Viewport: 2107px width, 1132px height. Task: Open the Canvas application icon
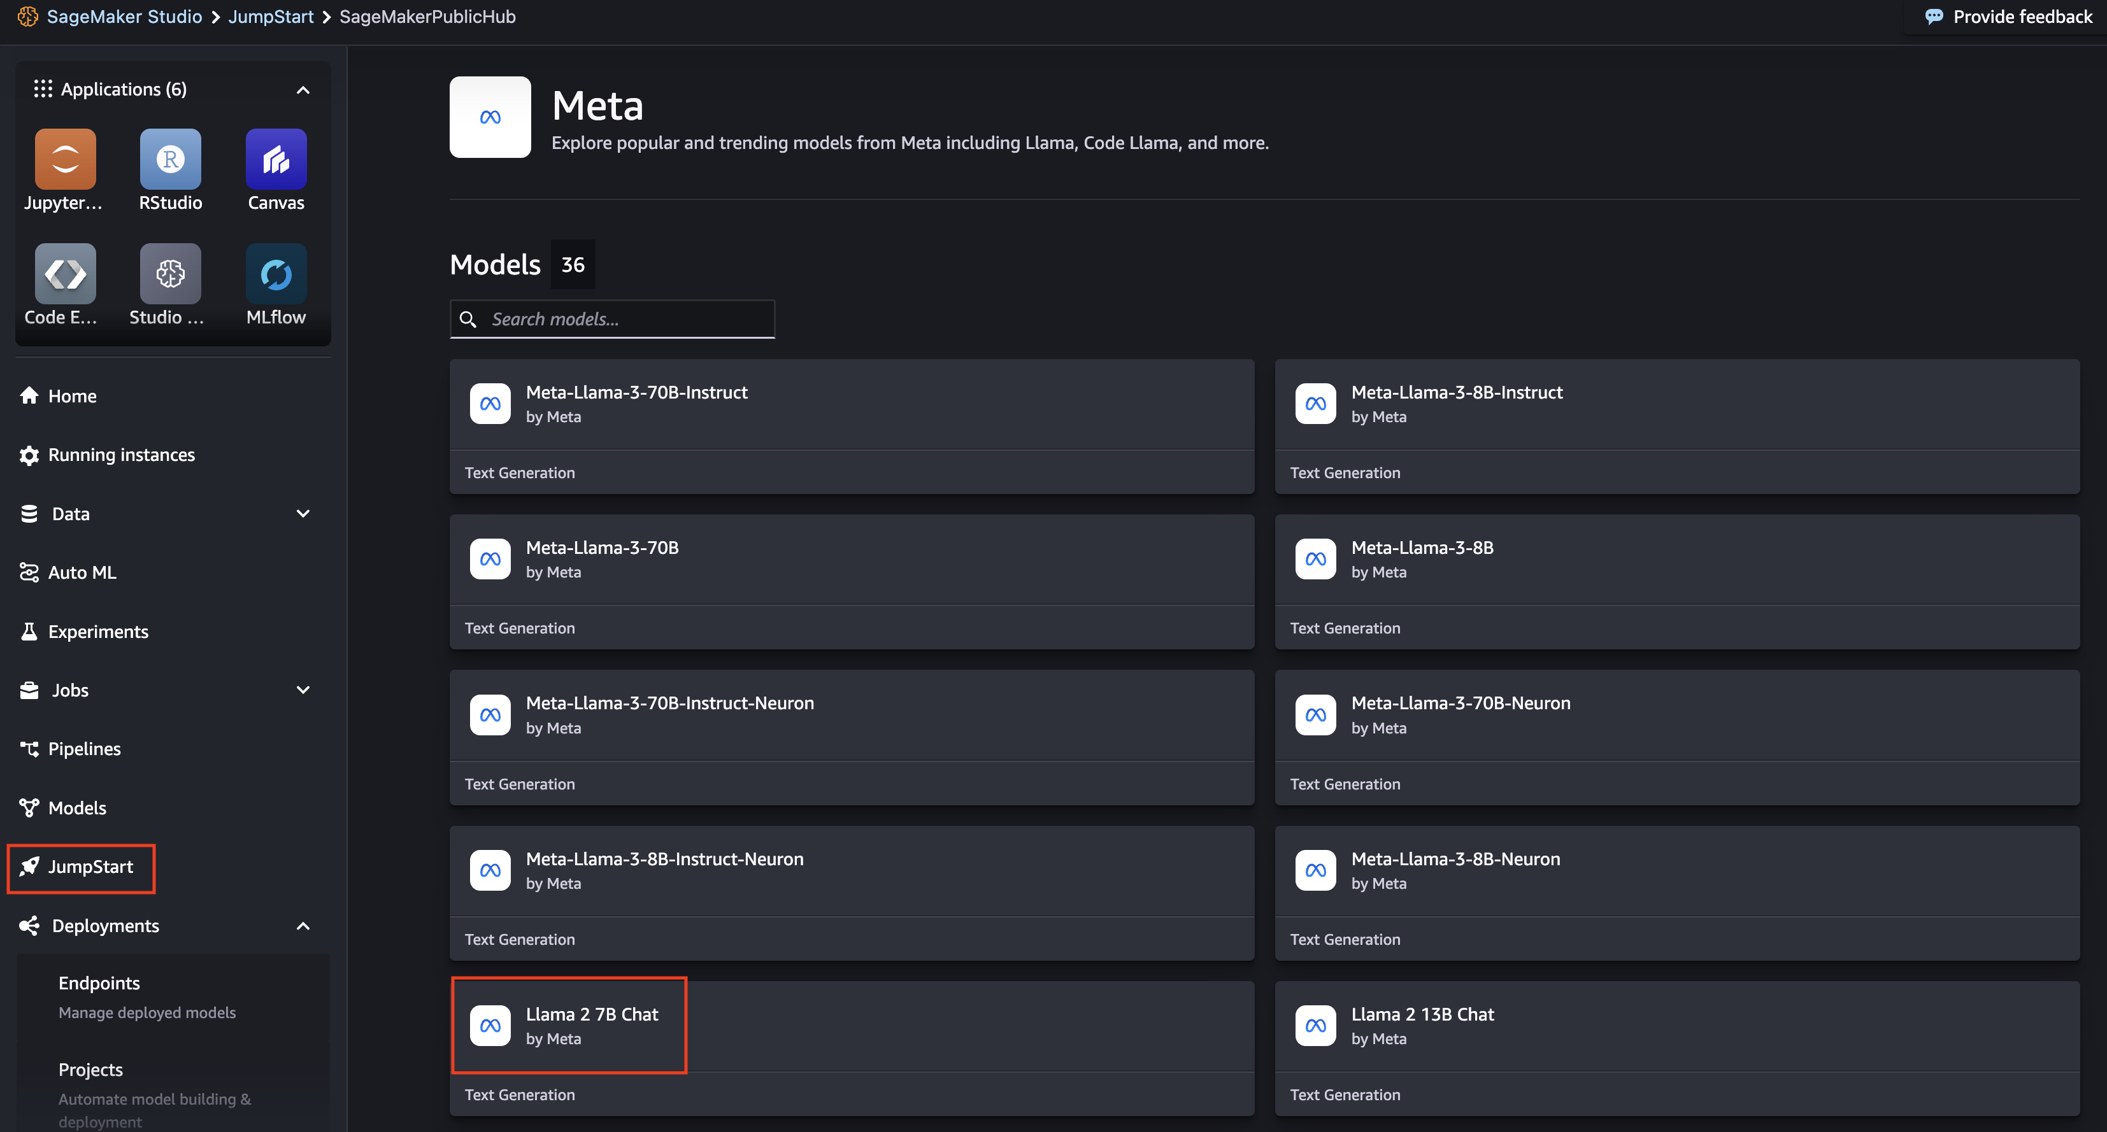click(276, 159)
